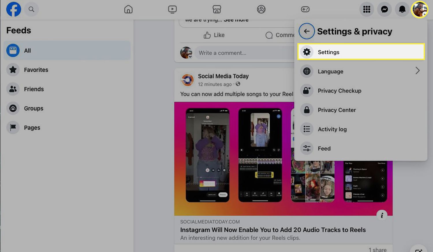
Task: Open Messenger from the top bar
Action: tap(385, 9)
